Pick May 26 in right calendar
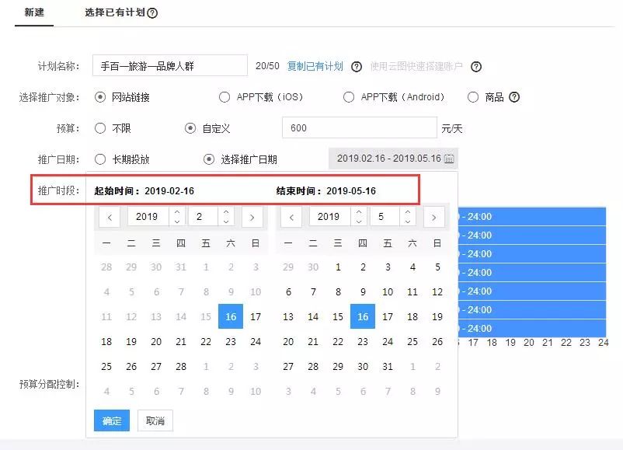This screenshot has height=450, width=623. (x=437, y=342)
